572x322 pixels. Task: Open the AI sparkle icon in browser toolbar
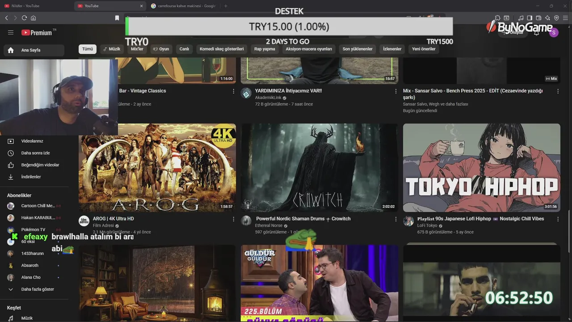547,18
